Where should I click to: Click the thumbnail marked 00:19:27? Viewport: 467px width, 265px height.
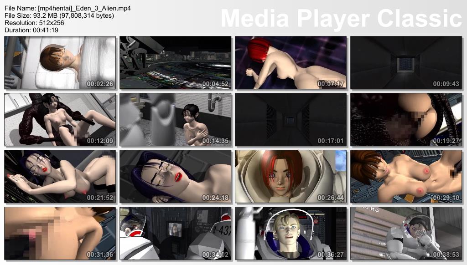[x=406, y=120]
